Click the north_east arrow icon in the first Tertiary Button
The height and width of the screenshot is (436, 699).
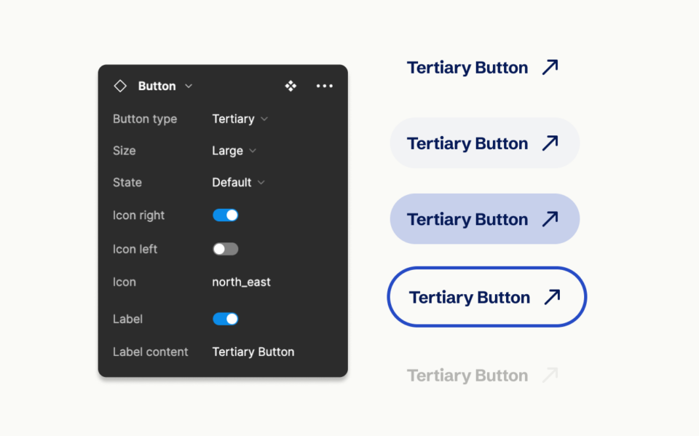550,67
